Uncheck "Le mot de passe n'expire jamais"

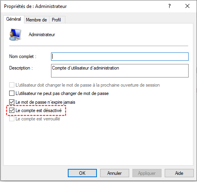point(12,102)
